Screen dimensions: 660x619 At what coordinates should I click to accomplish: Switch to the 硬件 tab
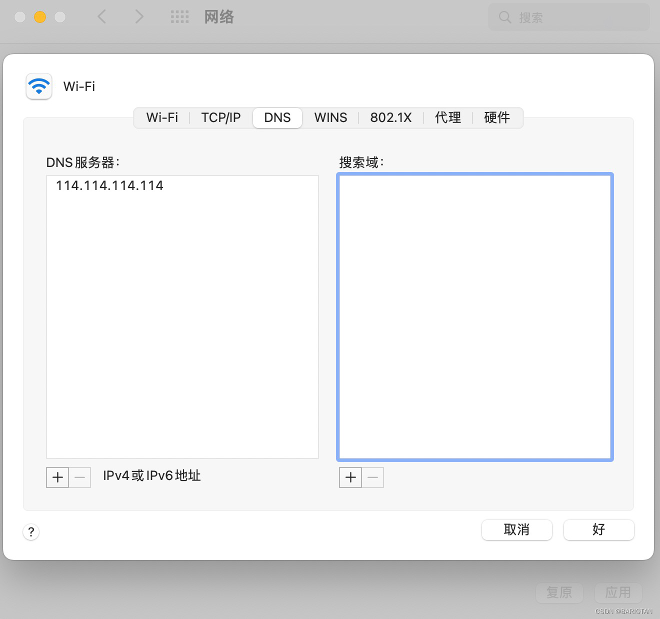[497, 117]
